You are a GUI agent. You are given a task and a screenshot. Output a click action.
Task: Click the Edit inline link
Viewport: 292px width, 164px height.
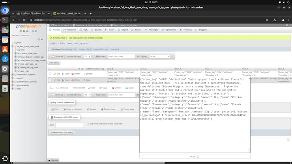pyautogui.click(x=66, y=49)
